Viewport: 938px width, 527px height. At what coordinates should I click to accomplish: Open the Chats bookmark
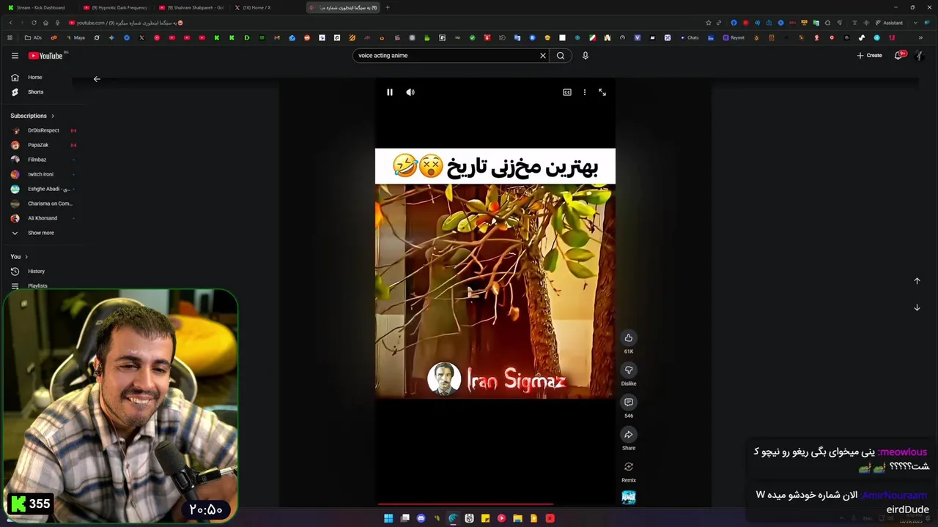tap(689, 37)
